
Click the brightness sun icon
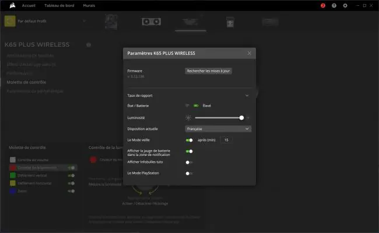[188, 118]
